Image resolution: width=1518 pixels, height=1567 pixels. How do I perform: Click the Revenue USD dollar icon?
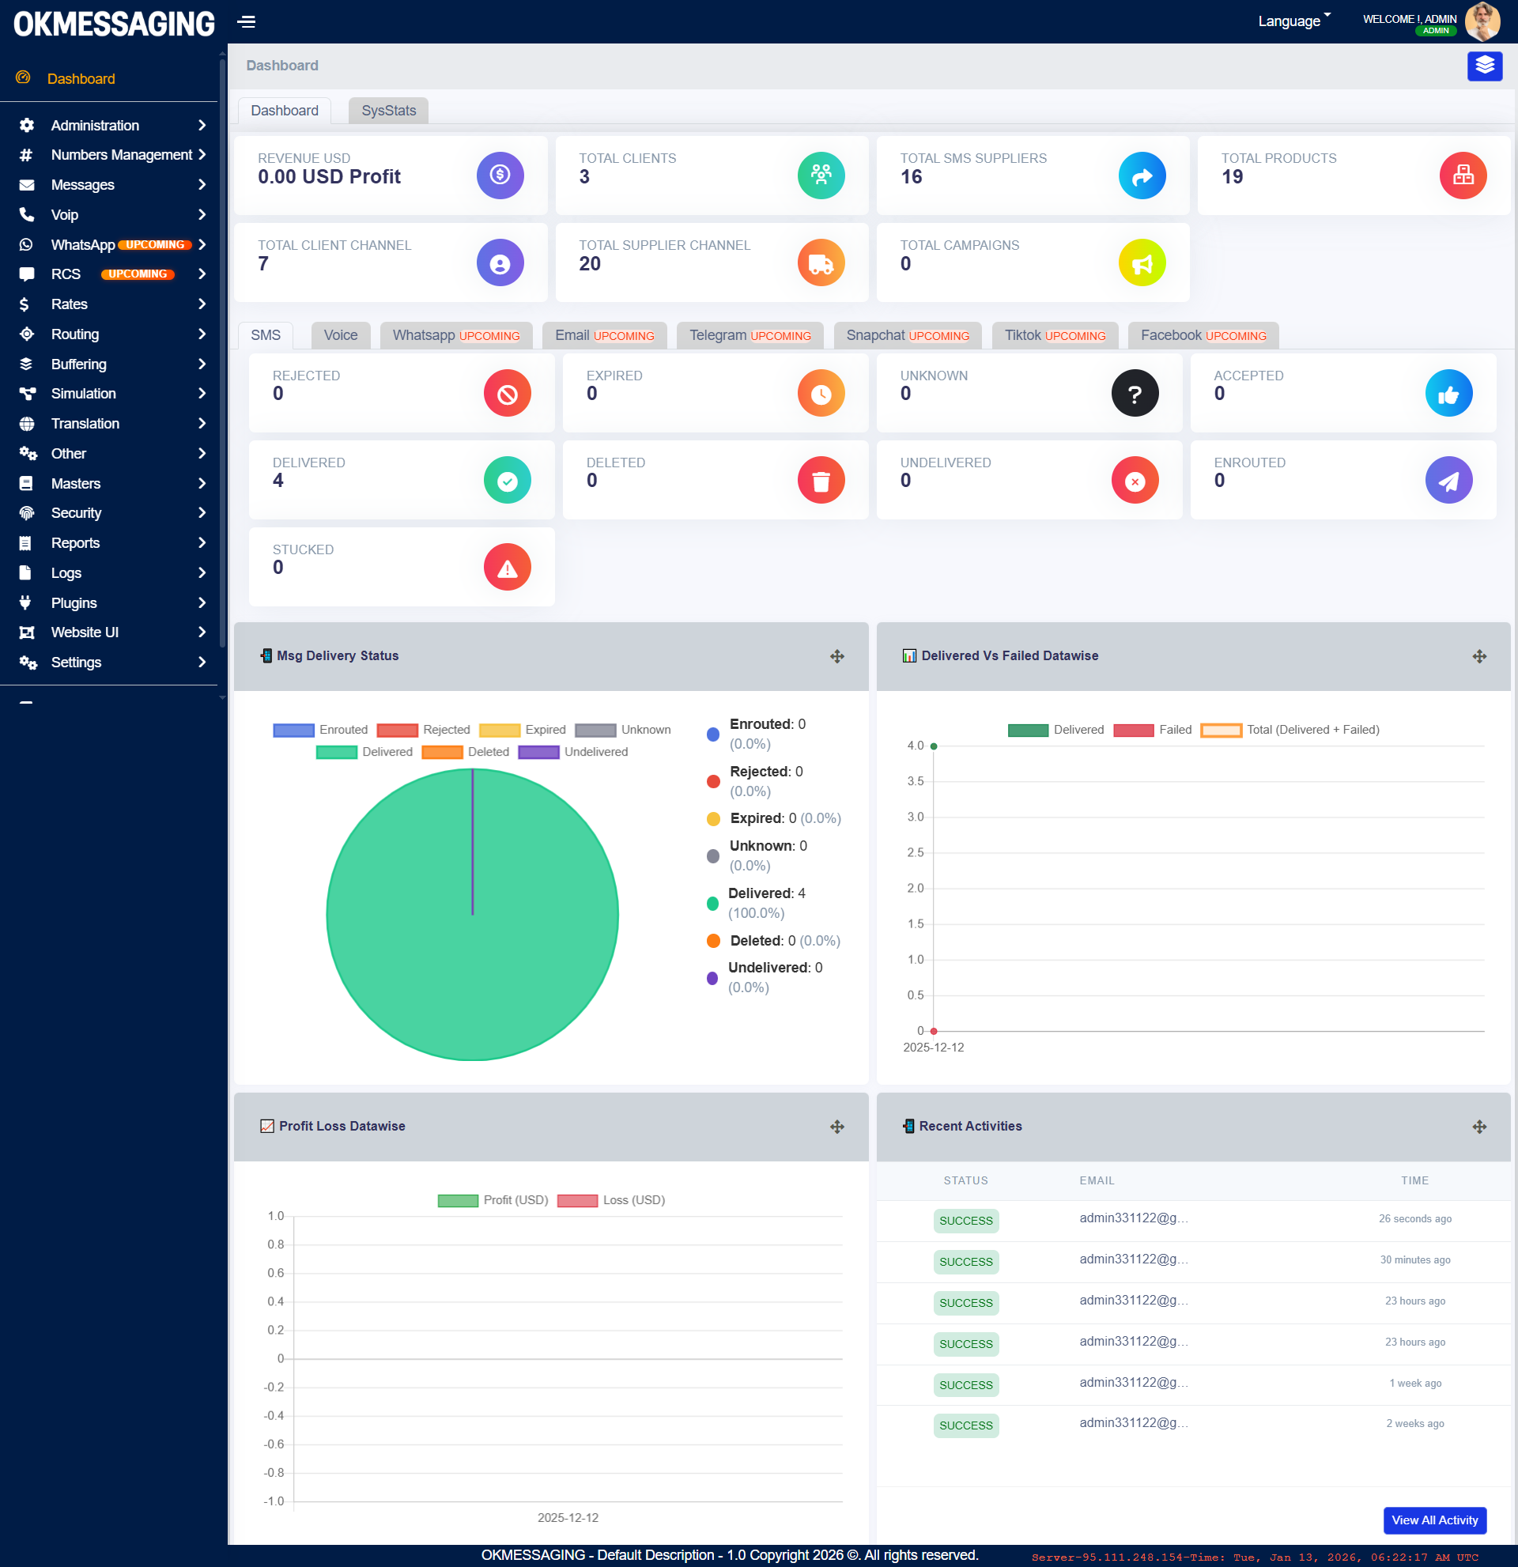[500, 175]
